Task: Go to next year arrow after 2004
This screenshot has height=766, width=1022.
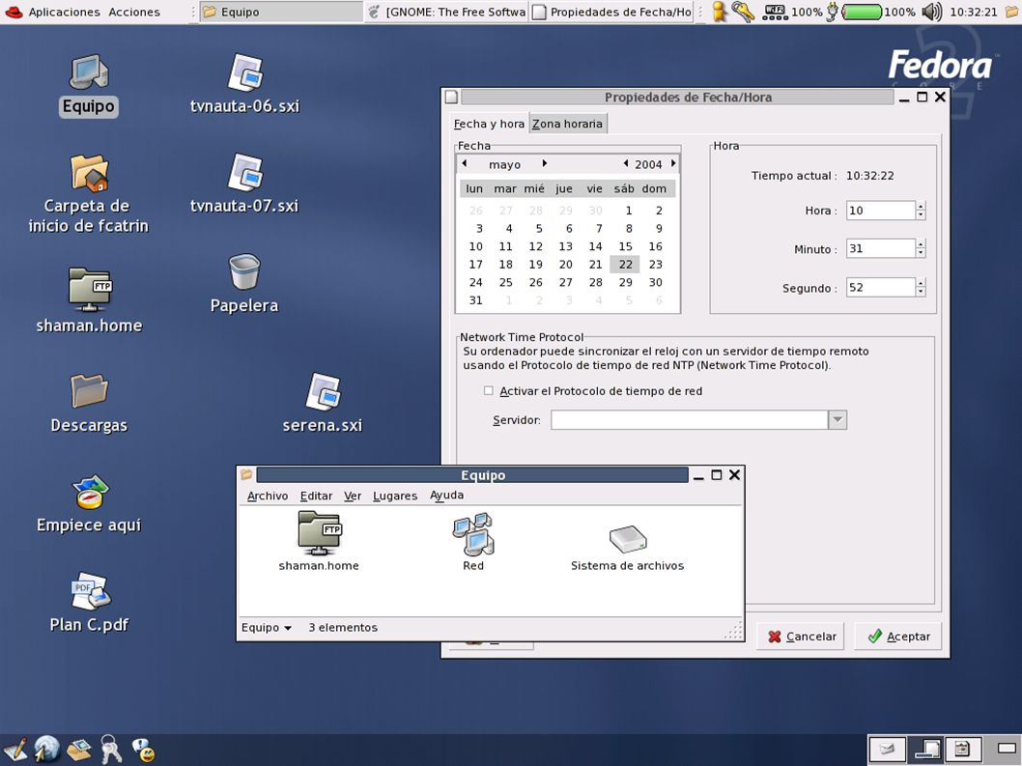Action: coord(673,163)
